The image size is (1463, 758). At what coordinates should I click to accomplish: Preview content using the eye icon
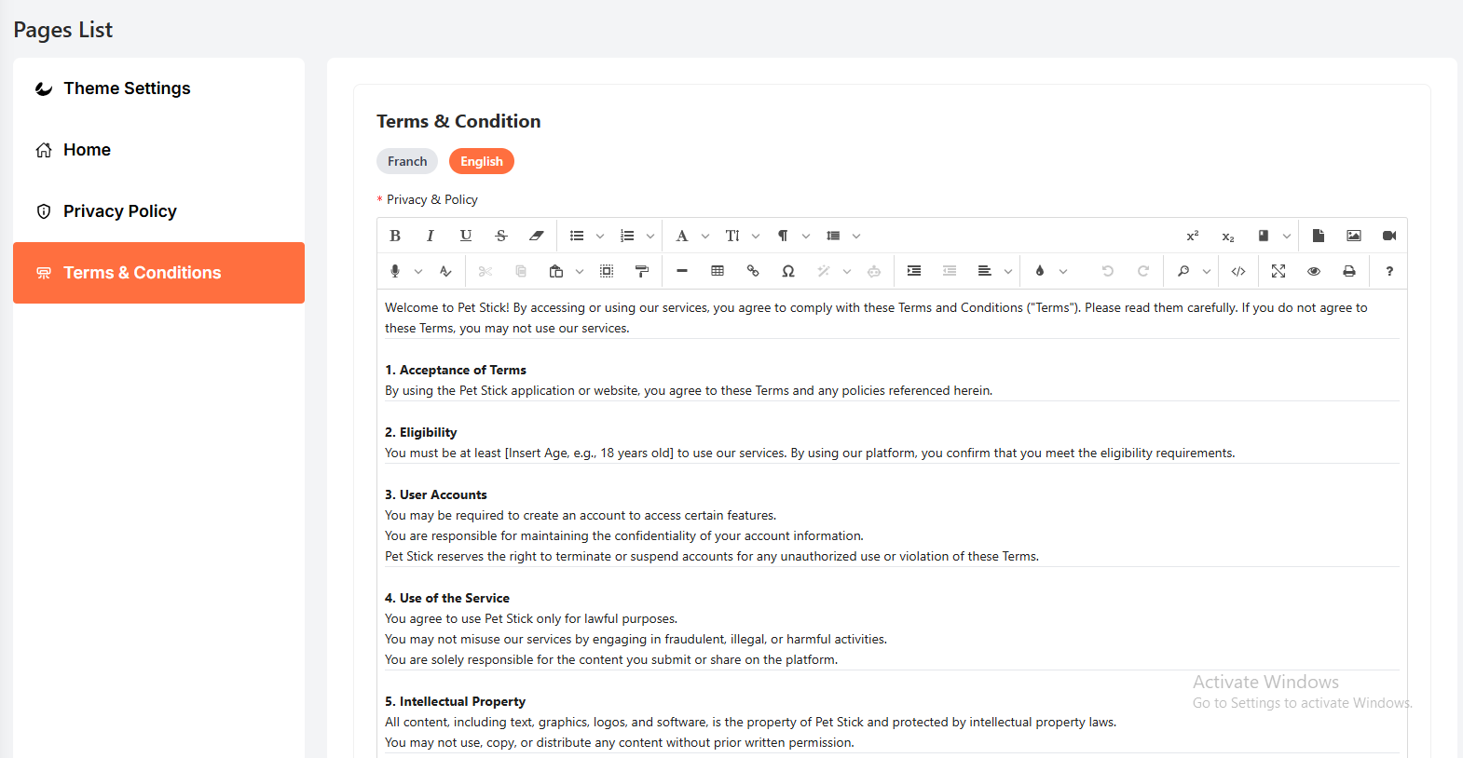point(1314,271)
